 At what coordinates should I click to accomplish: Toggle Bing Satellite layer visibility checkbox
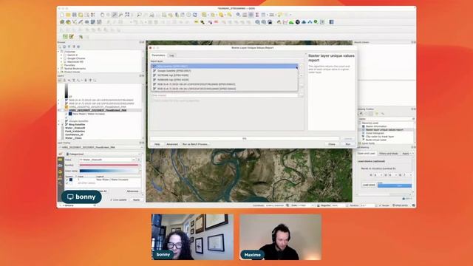pyautogui.click(x=62, y=125)
